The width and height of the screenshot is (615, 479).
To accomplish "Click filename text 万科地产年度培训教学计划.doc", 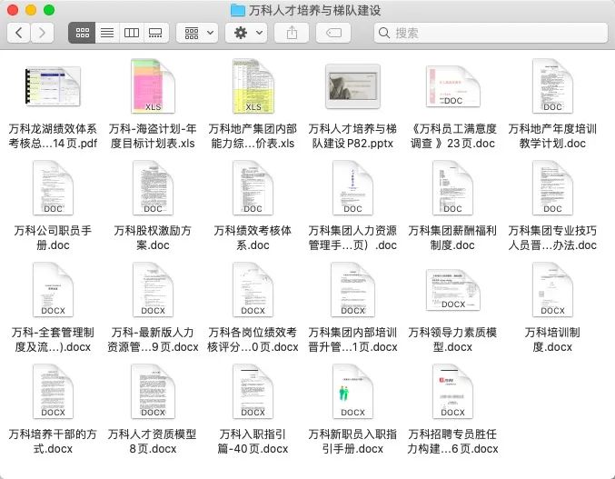I will point(552,136).
